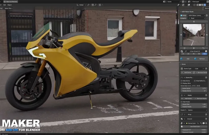Open the Add menu
This screenshot has height=135, width=209.
pyautogui.click(x=4, y=5)
